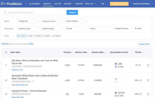Click Vanquish 247.29K followers link

tap(121, 93)
